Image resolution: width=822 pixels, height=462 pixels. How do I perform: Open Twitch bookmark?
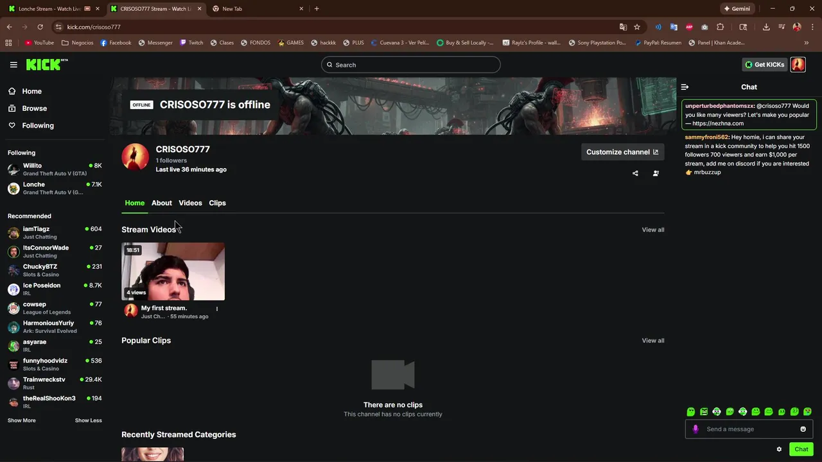point(191,42)
